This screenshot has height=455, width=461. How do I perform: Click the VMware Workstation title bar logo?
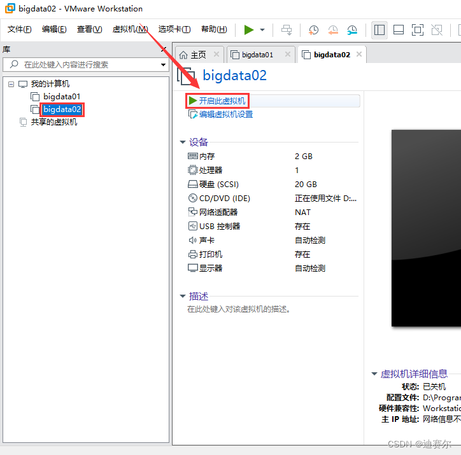coord(10,8)
